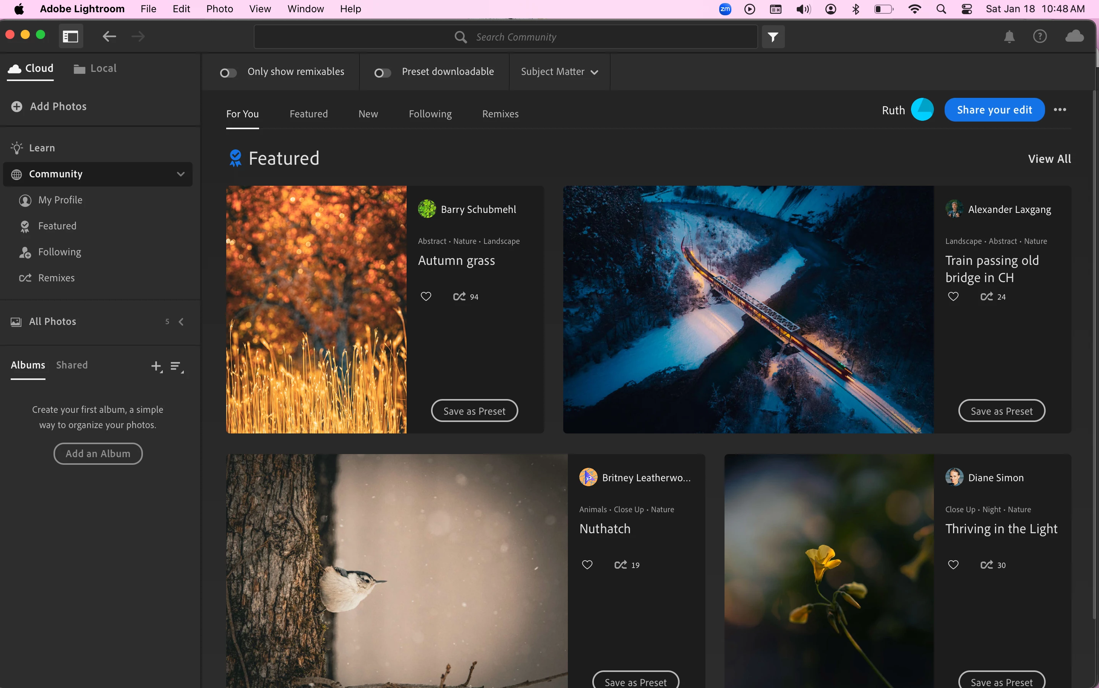
Task: Click remix icon on Nuthatch card
Action: pos(621,565)
